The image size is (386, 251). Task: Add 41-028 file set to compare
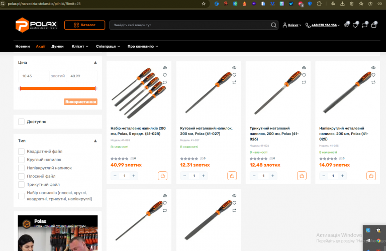(165, 82)
